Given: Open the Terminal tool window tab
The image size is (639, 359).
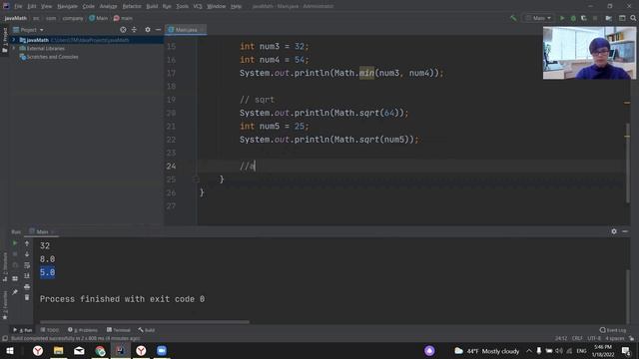Looking at the screenshot, I should point(118,330).
